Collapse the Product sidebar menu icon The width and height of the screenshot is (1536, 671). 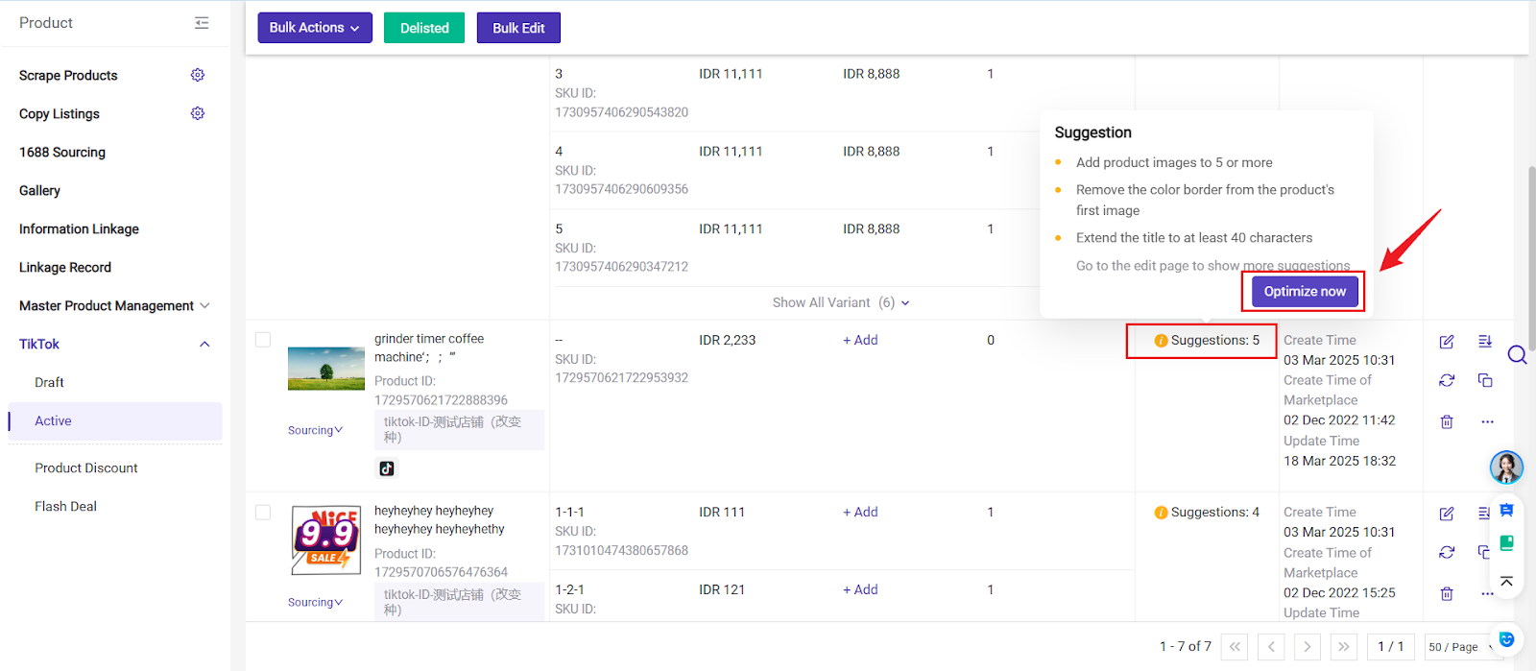tap(202, 23)
